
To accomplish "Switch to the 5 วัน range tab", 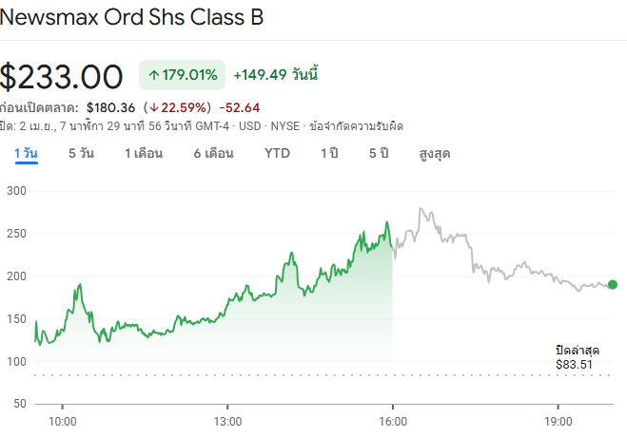I will (x=81, y=153).
